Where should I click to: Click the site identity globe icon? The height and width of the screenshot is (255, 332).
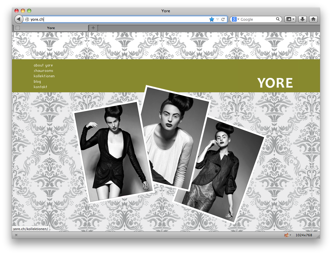[x=27, y=19]
